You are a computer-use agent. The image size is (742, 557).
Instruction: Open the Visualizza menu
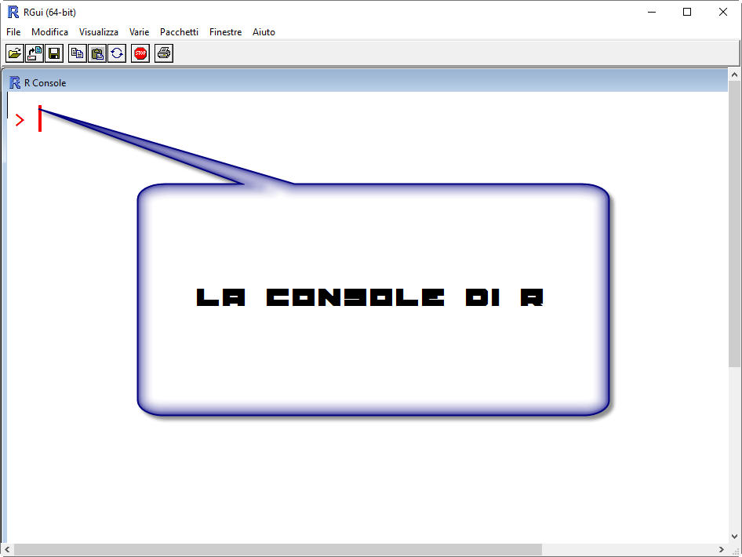coord(98,32)
